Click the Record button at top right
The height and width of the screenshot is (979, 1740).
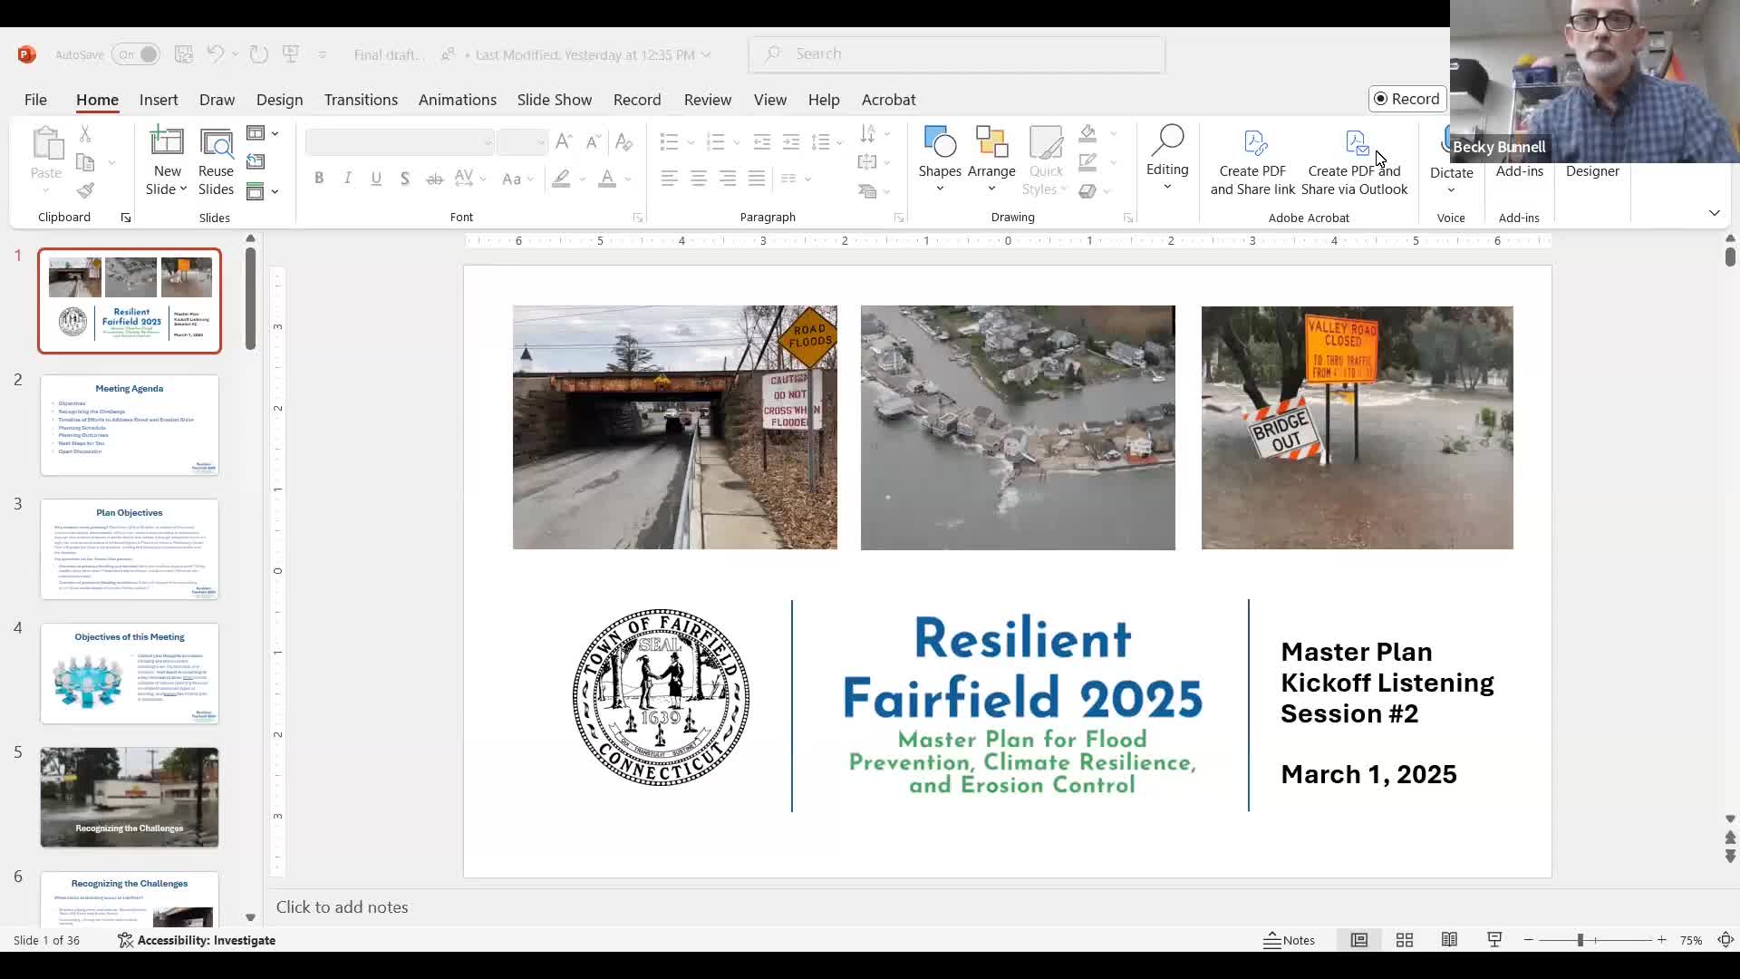1407,99
